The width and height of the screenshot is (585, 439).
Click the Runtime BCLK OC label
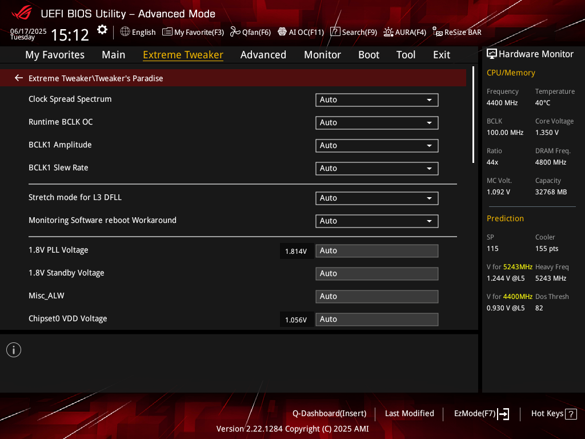tap(61, 122)
